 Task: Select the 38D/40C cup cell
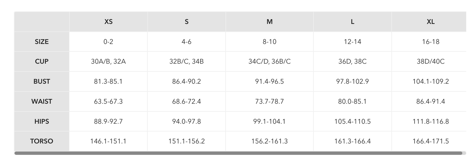pyautogui.click(x=431, y=61)
